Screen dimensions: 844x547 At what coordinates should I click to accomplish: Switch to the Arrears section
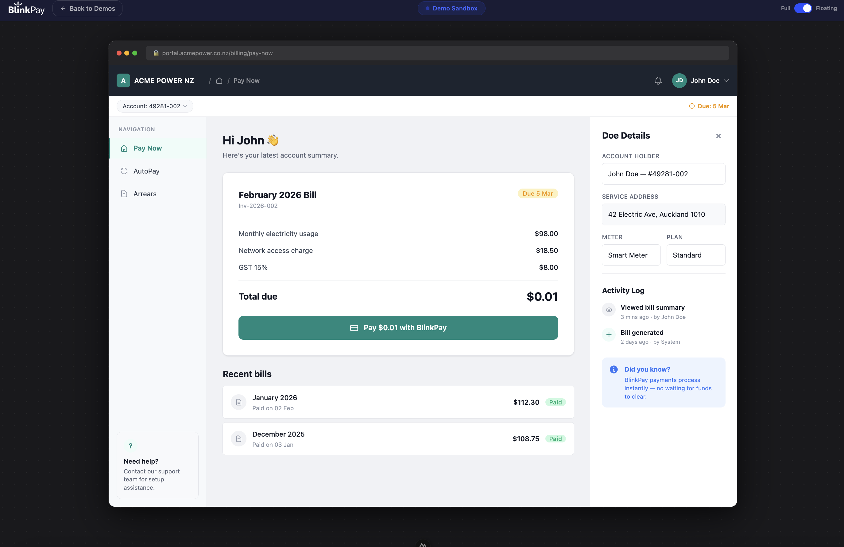point(145,194)
